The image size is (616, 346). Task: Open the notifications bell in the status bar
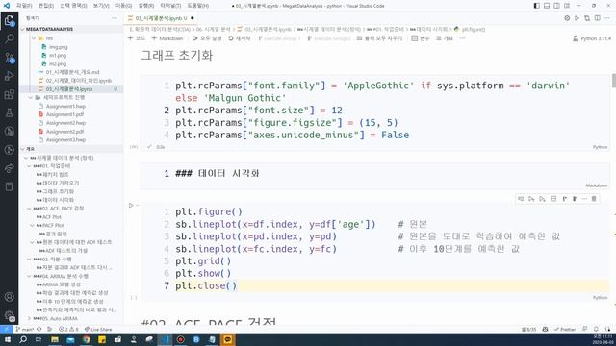tap(596, 329)
